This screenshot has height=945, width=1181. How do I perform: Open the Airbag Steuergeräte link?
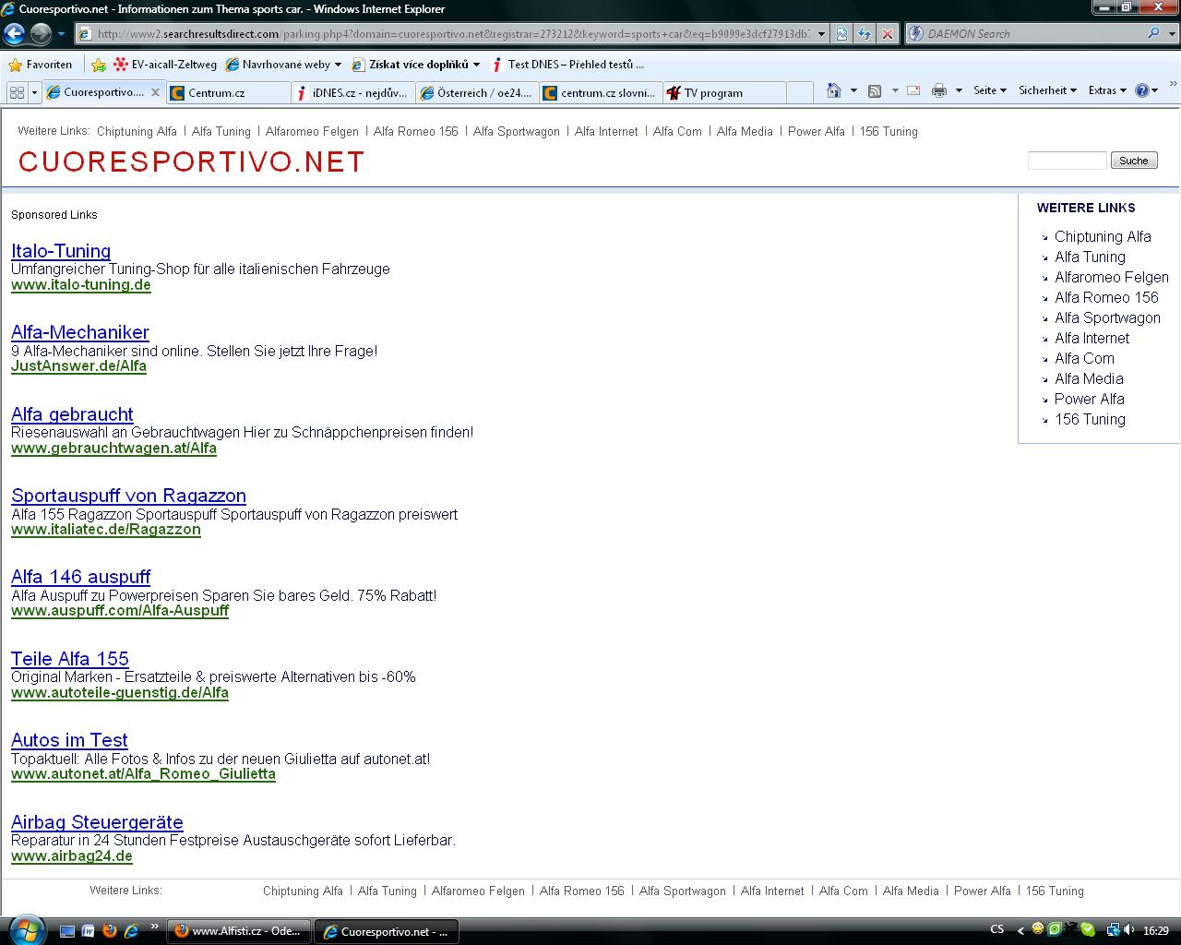tap(97, 822)
